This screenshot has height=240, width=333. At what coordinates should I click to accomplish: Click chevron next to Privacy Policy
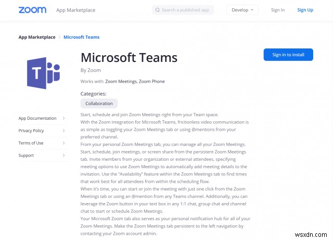click(x=63, y=131)
